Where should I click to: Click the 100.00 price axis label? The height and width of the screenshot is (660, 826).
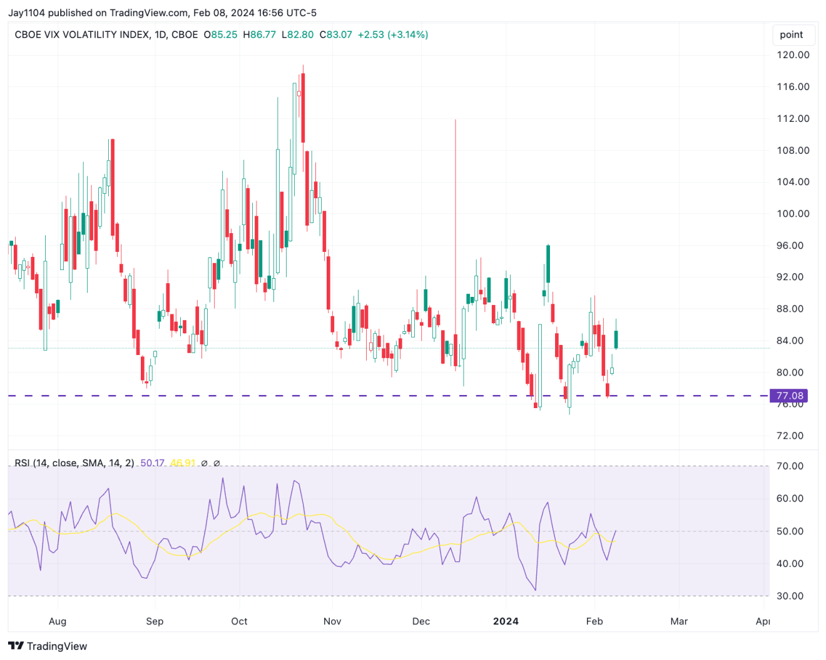coord(793,214)
